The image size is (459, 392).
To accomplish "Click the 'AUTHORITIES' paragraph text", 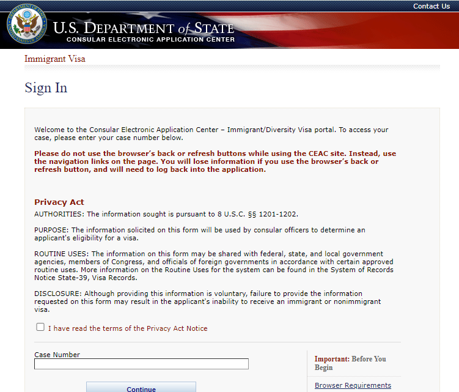I will [166, 214].
